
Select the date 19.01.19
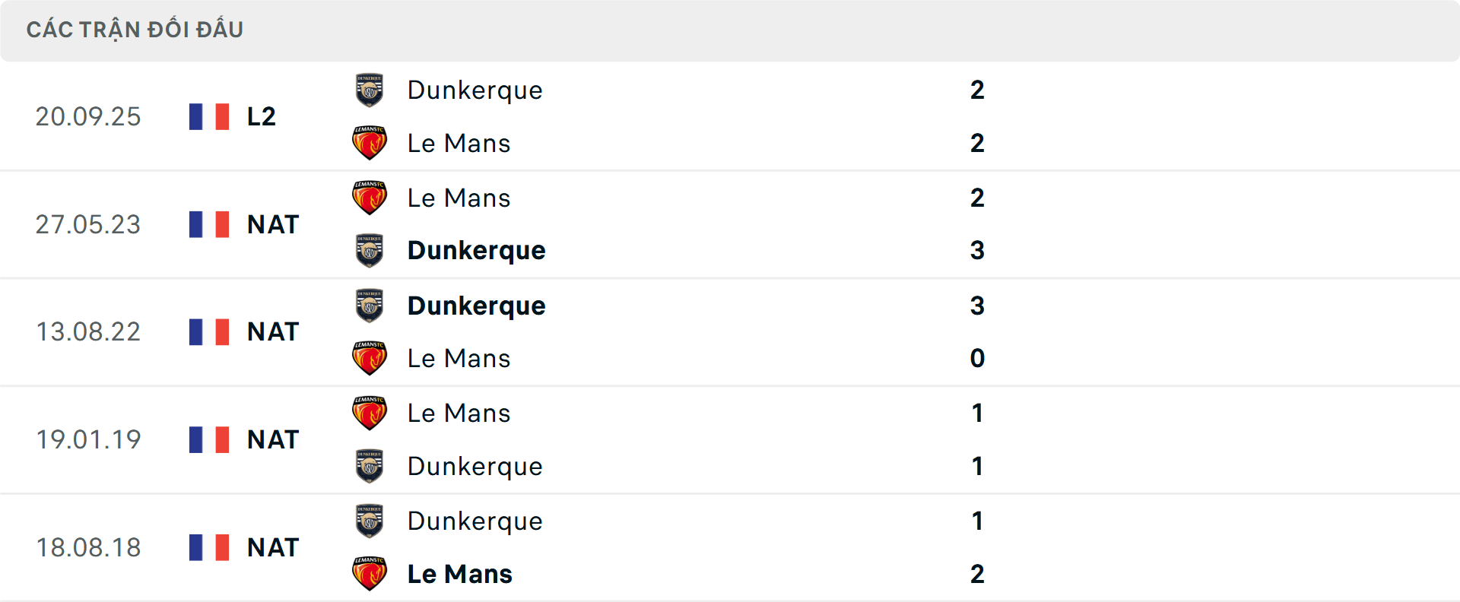88,439
